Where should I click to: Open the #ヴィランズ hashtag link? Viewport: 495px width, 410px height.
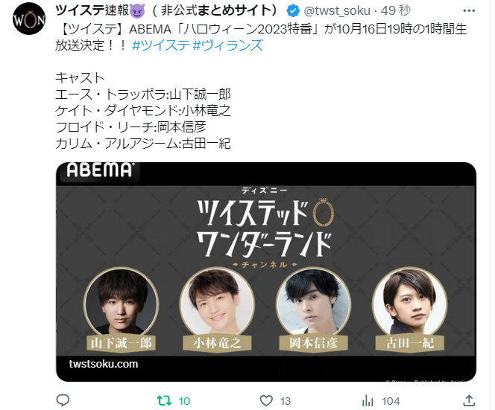227,45
